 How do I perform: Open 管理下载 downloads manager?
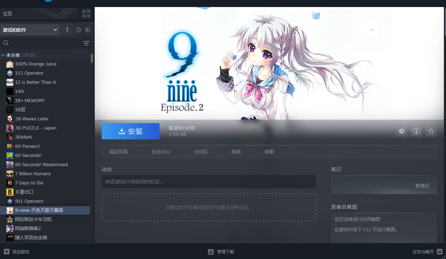[221, 252]
